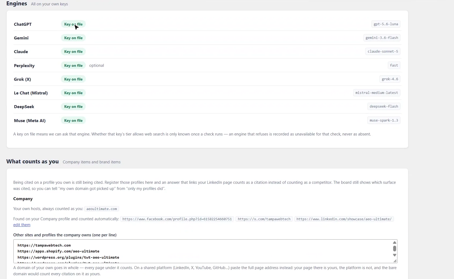Click the Muse (Meta AI) "Key on file" badge
Viewport: 454px width, 279px height.
(x=73, y=120)
